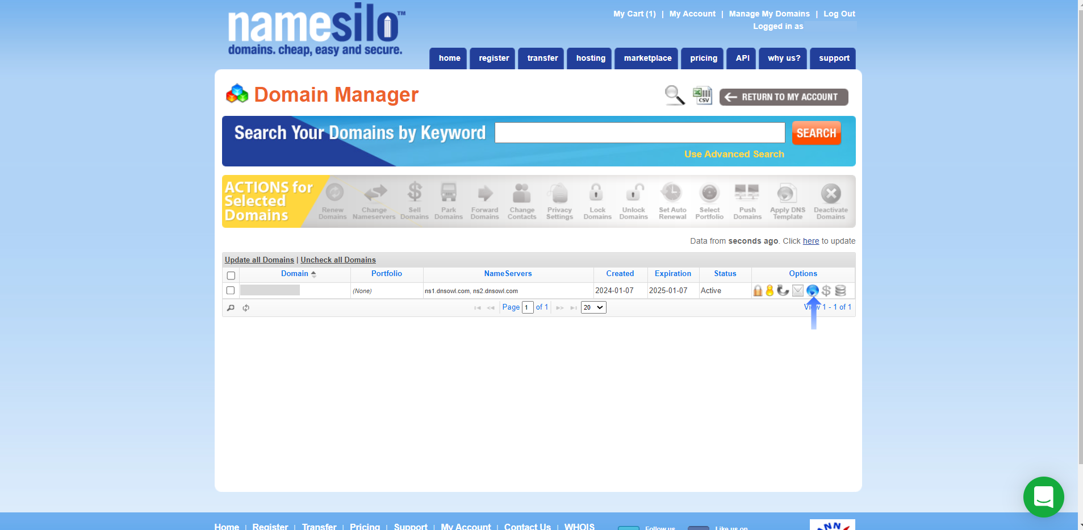This screenshot has width=1083, height=530.
Task: Click Uncheck all Domains link
Action: click(338, 260)
